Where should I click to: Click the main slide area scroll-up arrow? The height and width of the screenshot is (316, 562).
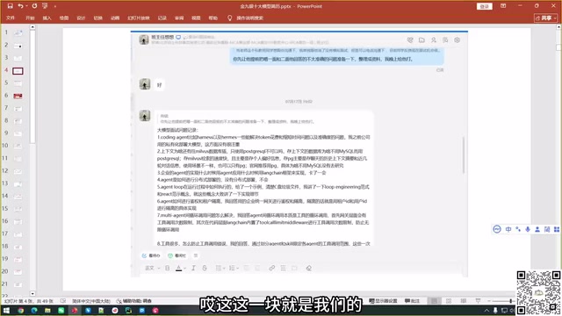558,27
